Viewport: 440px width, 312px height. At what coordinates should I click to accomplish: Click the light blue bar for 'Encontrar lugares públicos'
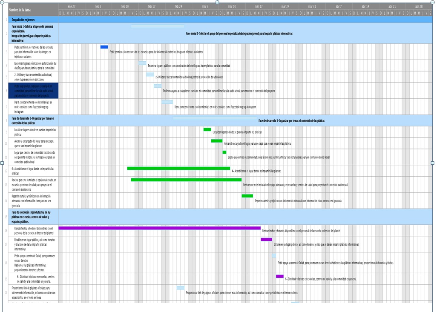pyautogui.click(x=142, y=63)
